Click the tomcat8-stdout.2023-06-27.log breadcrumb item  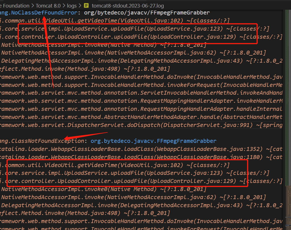pos(128,6)
